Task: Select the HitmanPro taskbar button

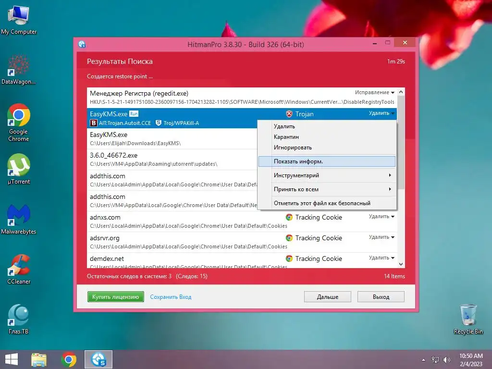Action: (x=98, y=359)
